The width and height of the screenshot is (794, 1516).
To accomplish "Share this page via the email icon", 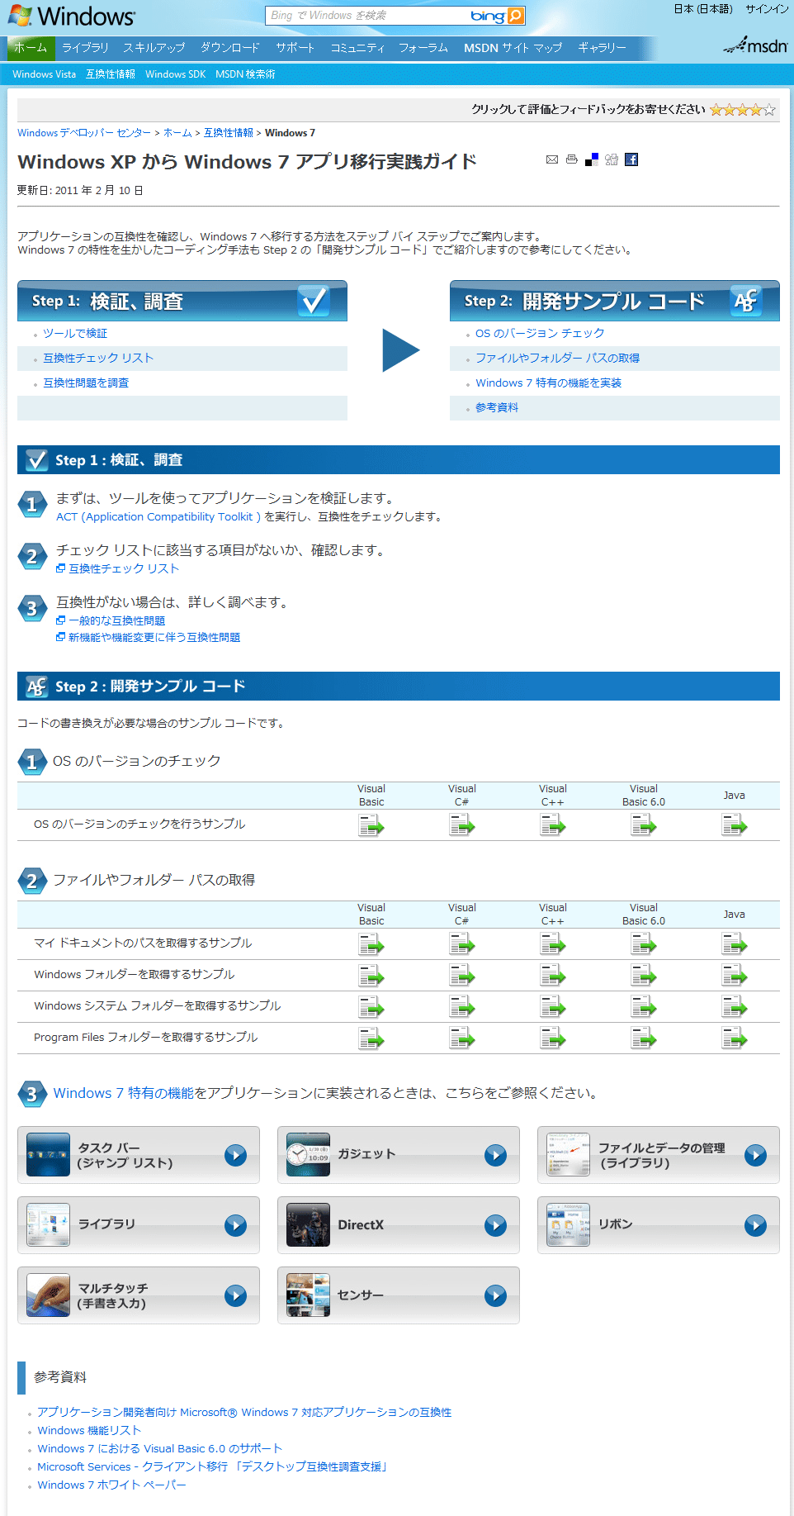I will 552,159.
